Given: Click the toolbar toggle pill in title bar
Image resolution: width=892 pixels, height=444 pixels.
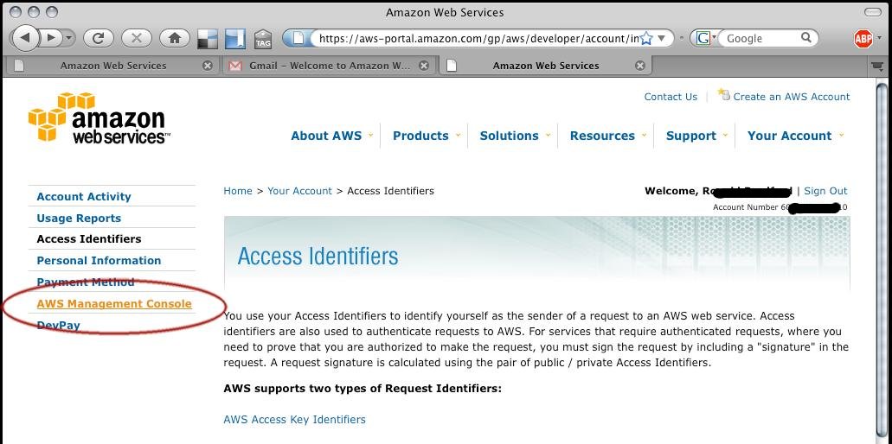Looking at the screenshot, I should (872, 12).
